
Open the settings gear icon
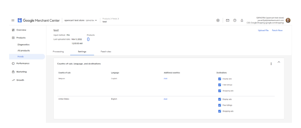(x=218, y=21)
